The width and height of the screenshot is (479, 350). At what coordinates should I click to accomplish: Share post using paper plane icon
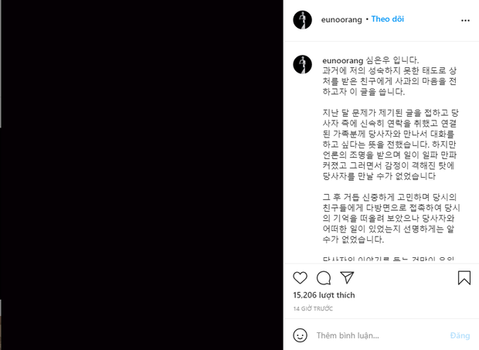(347, 277)
